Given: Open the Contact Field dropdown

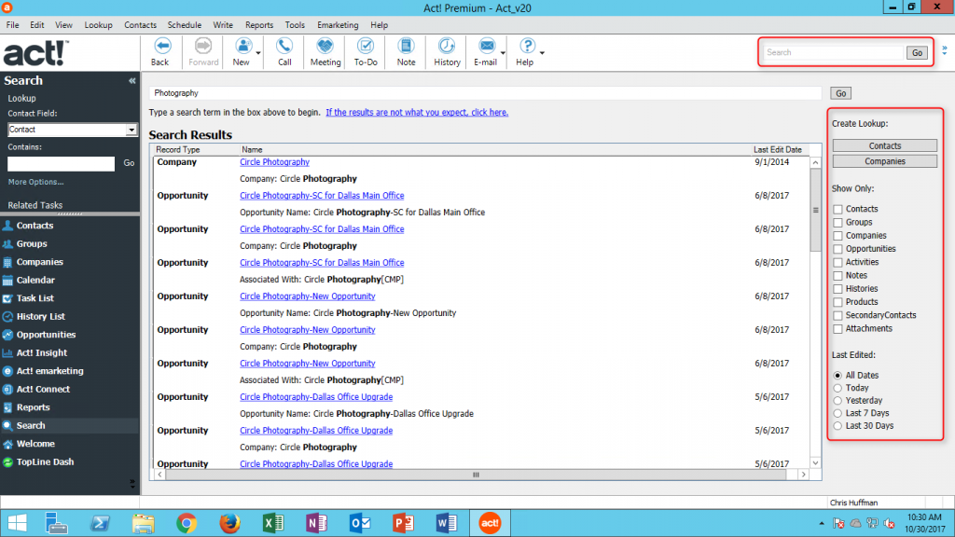Looking at the screenshot, I should click(131, 130).
